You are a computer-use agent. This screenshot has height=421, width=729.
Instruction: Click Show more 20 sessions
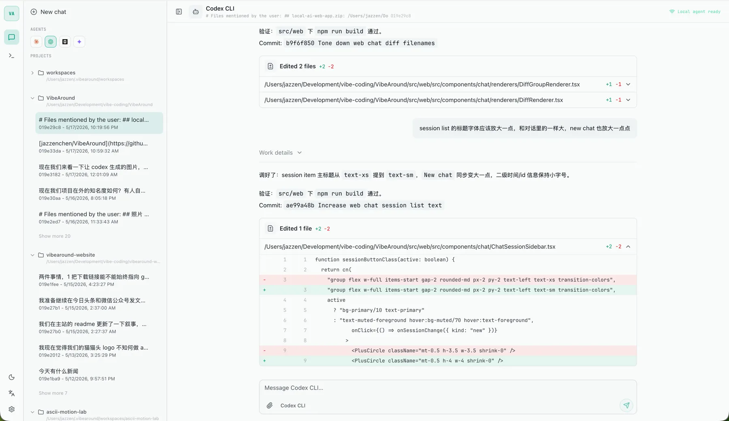pos(54,236)
